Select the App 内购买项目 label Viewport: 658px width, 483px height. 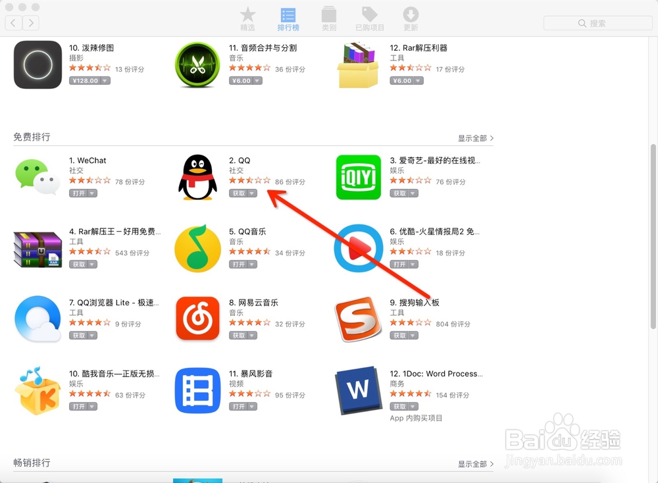(x=416, y=418)
